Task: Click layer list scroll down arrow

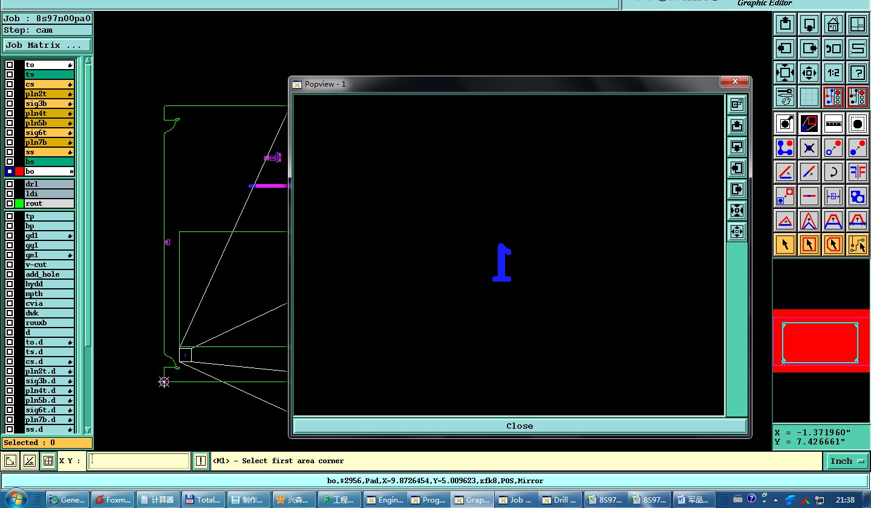Action: (88, 430)
